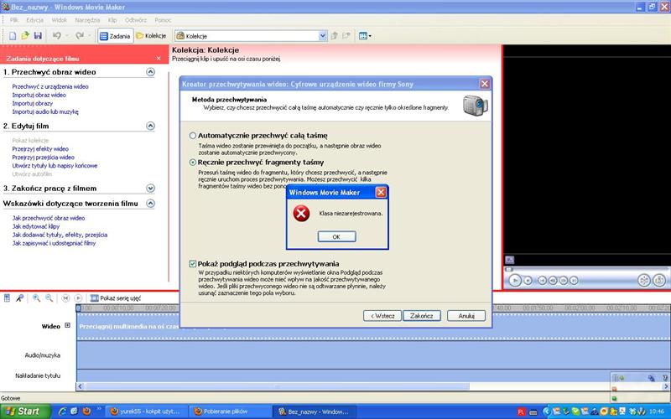The image size is (671, 419).
Task: Click the New project icon in toolbar
Action: pos(13,36)
